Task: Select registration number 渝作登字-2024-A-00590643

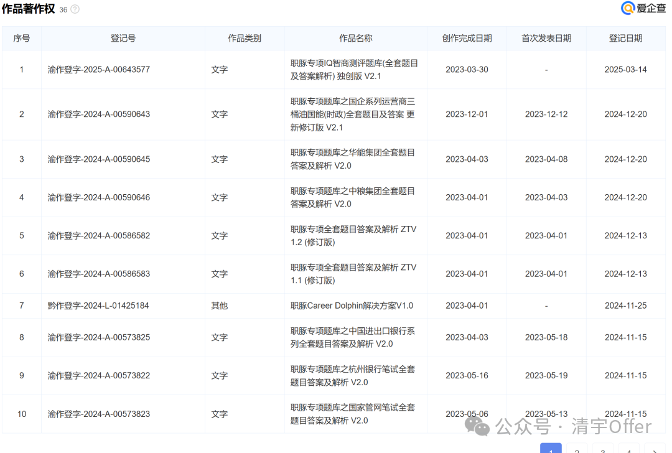Action: tap(98, 114)
